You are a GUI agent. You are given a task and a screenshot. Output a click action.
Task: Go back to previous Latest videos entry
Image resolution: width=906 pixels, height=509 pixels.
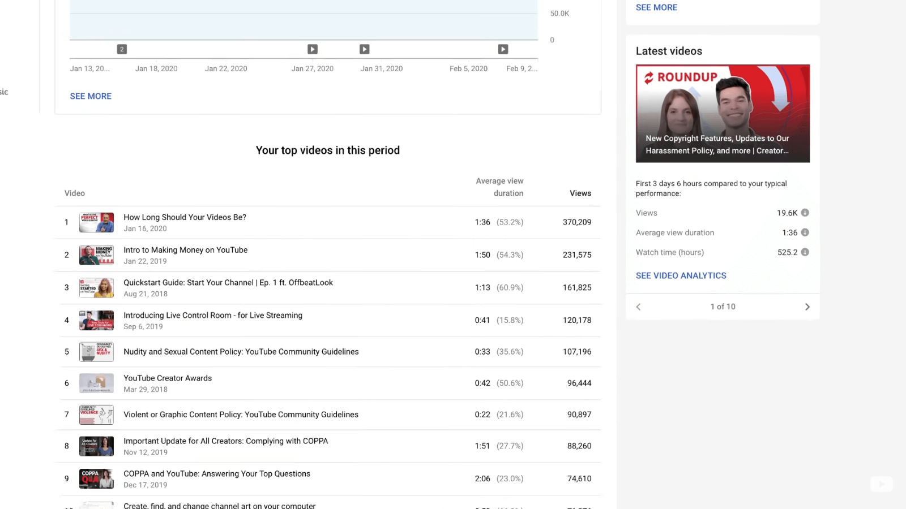[x=638, y=307]
